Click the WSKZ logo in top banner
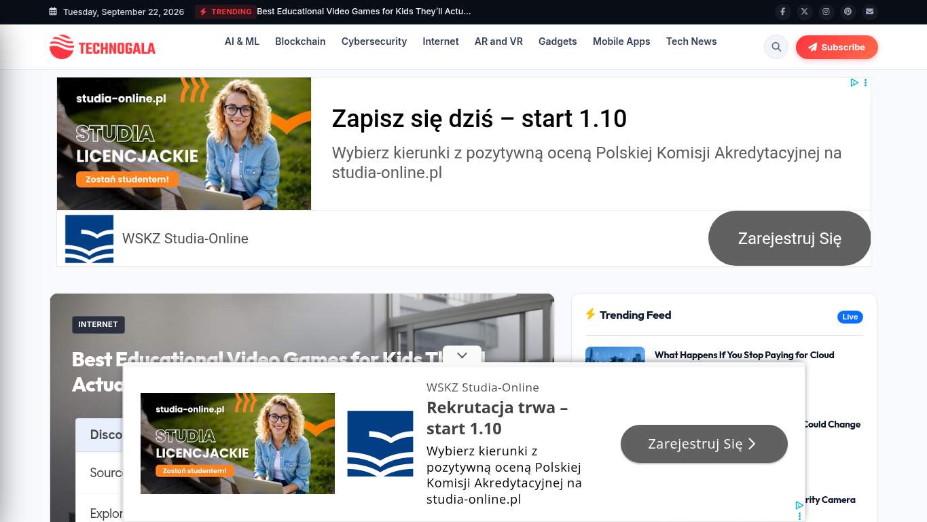Screen dimensions: 927x522 [x=89, y=239]
